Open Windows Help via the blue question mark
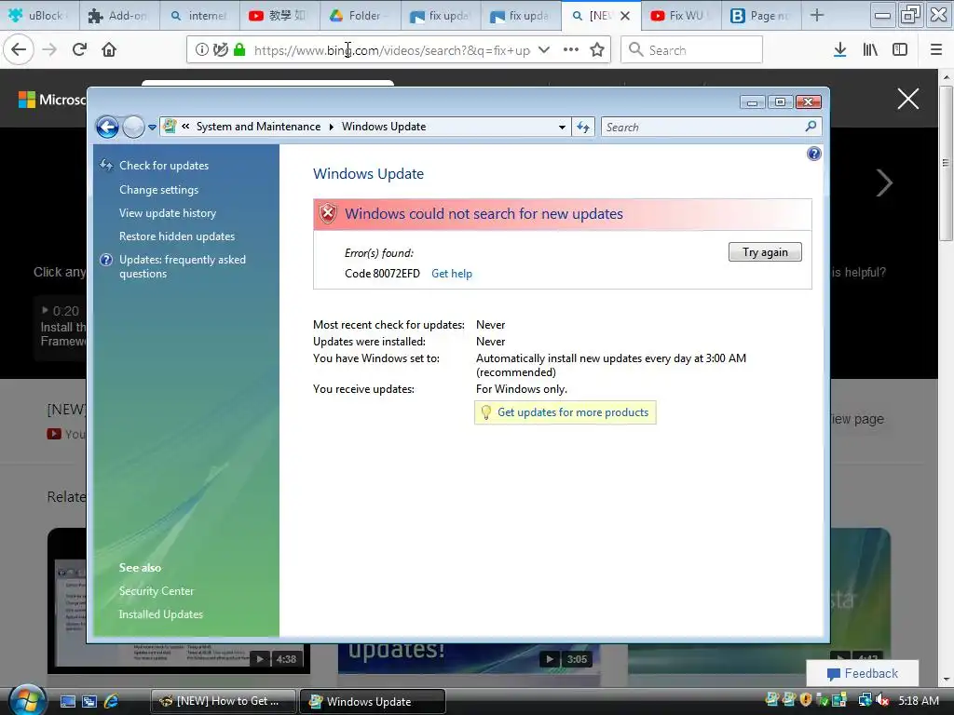 point(814,154)
